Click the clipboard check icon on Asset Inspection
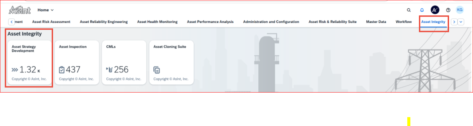This screenshot has height=126, width=473. [62, 70]
